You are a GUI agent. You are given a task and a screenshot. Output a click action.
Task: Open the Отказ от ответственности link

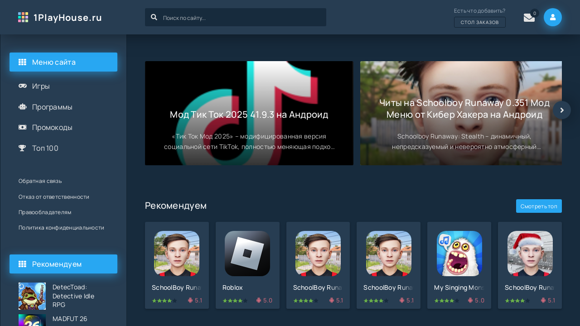(54, 197)
